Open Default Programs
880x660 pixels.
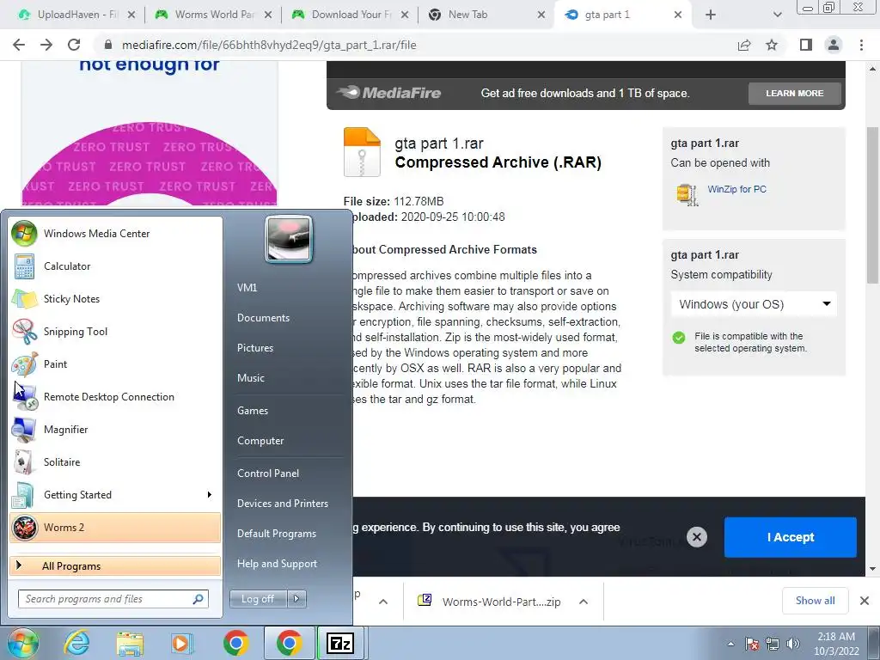tap(277, 534)
